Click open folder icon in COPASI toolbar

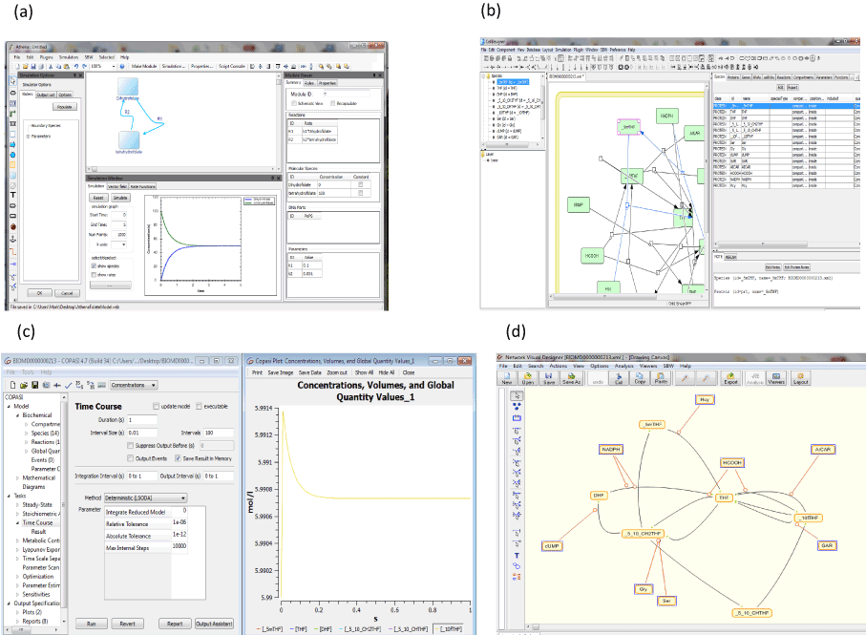[x=24, y=385]
